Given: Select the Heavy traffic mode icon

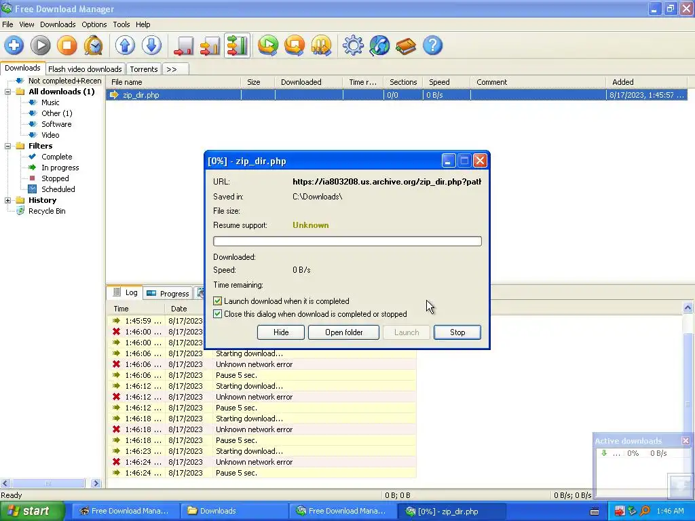Looking at the screenshot, I should (x=237, y=45).
